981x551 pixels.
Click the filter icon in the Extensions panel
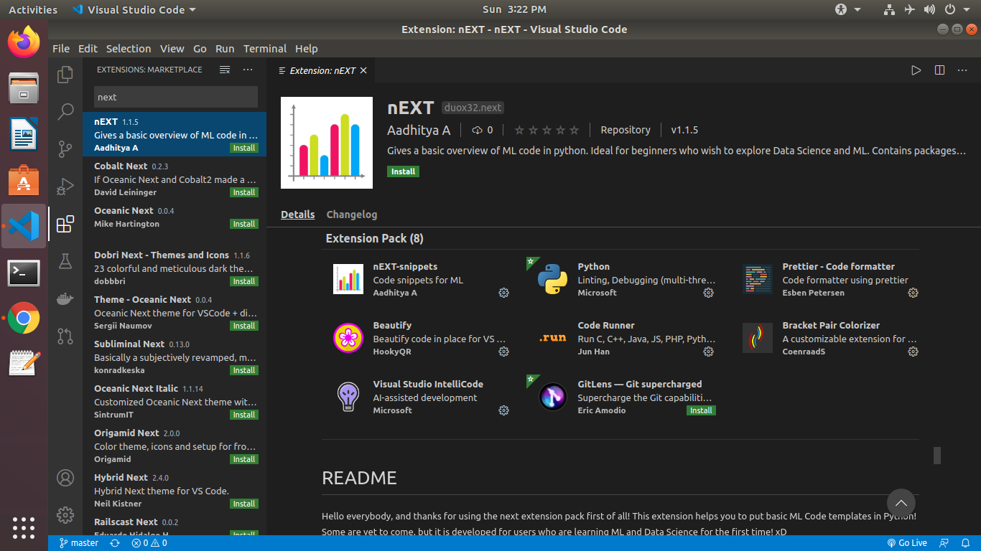pyautogui.click(x=224, y=70)
